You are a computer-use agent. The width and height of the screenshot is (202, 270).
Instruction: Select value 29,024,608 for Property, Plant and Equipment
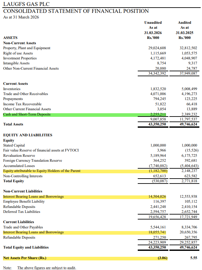[x=157, y=48]
